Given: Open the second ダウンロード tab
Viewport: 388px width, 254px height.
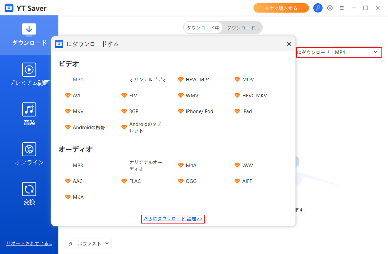Looking at the screenshot, I should point(242,28).
